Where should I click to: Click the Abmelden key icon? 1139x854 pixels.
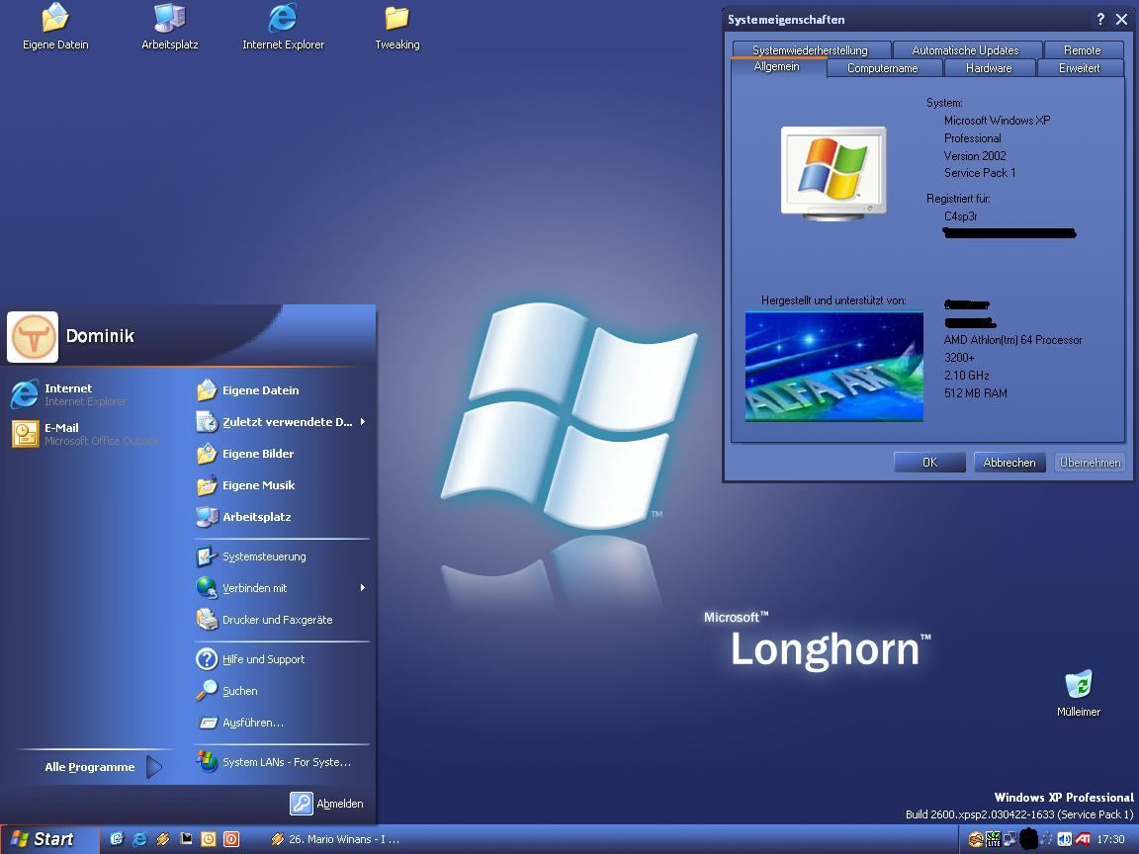(x=302, y=804)
